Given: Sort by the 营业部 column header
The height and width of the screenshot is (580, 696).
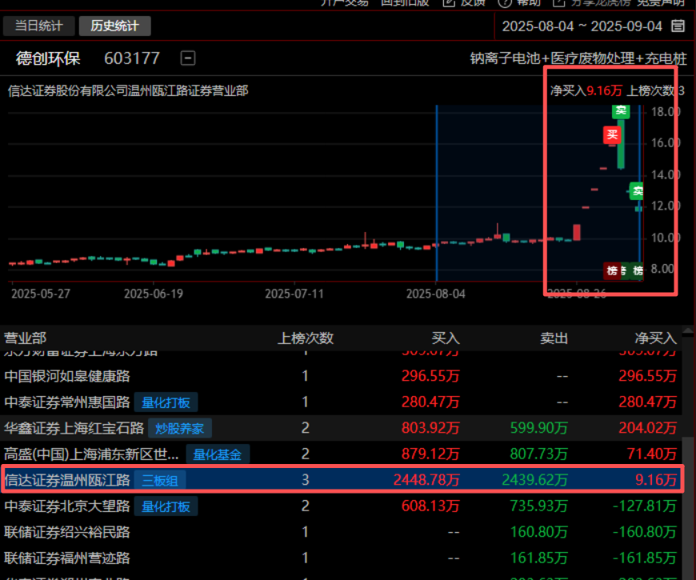Looking at the screenshot, I should click(26, 338).
